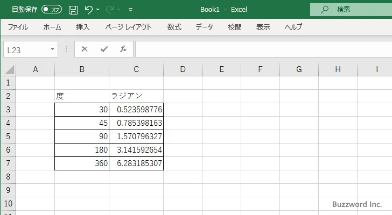The width and height of the screenshot is (392, 215).
Task: Switch to the データ tab
Action: [x=204, y=27]
